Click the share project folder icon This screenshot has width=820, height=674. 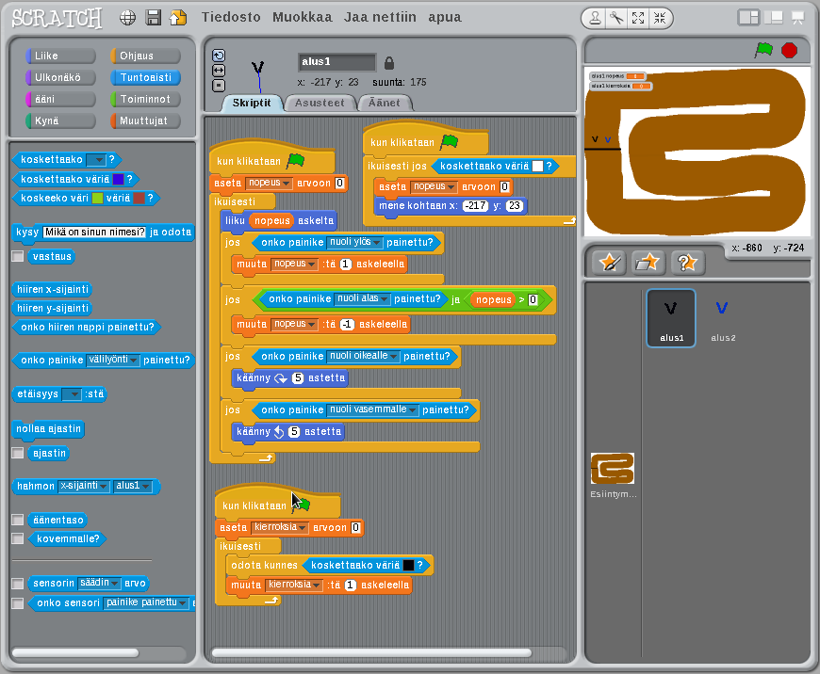tap(178, 18)
